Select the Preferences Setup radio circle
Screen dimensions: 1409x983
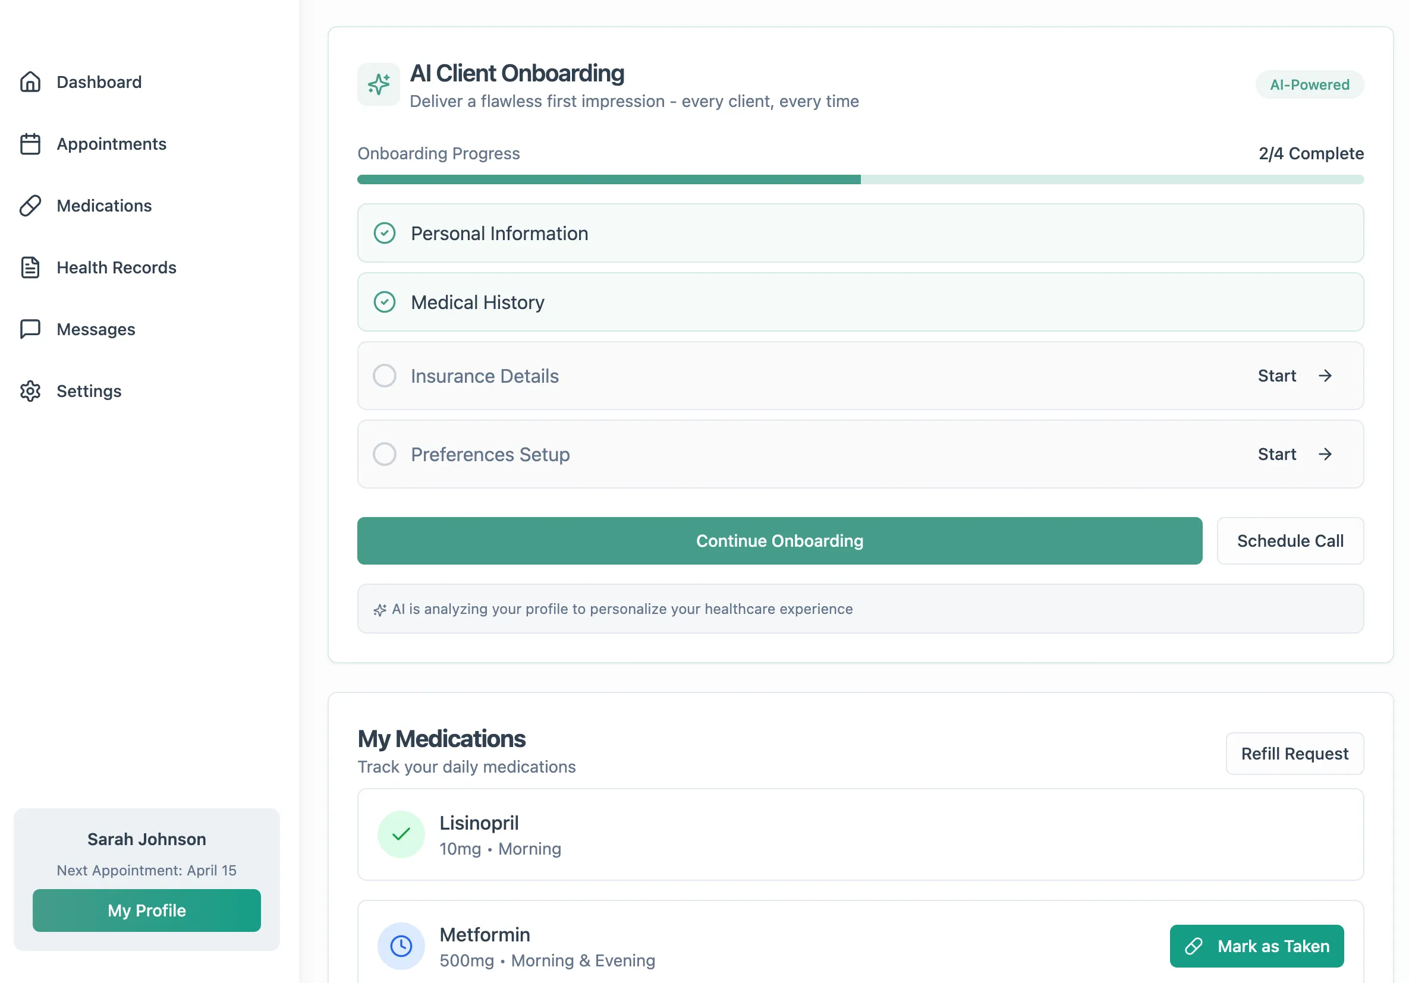point(384,454)
